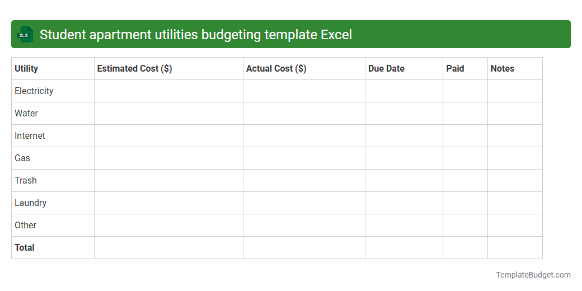Click the Notes cell for Internet
This screenshot has height=291, width=582.
[x=515, y=136]
